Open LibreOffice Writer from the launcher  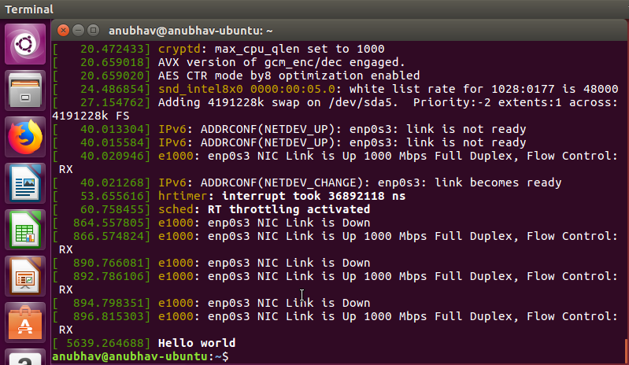[25, 183]
